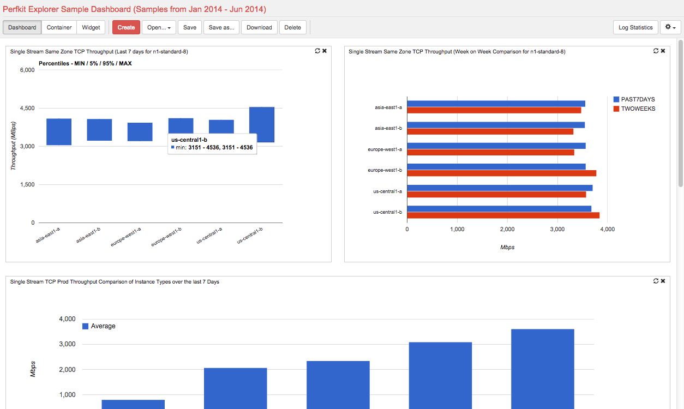Viewport: 684px width, 409px height.
Task: Refresh the Week on Week Comparison widget
Action: coord(656,51)
